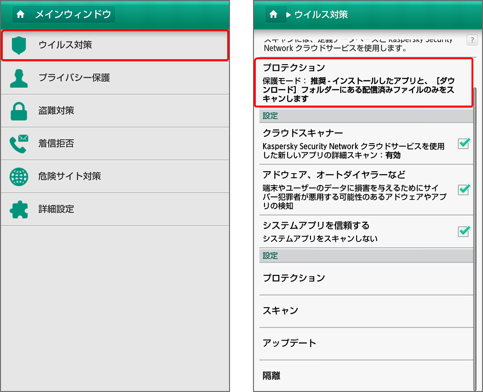The image size is (483, 392).
Task: Click the question mark help icon
Action: coord(472,40)
